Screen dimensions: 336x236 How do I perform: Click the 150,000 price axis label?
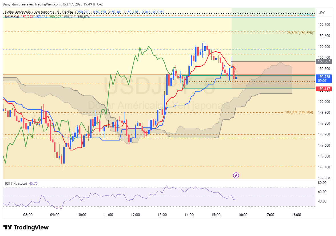[x=324, y=102]
